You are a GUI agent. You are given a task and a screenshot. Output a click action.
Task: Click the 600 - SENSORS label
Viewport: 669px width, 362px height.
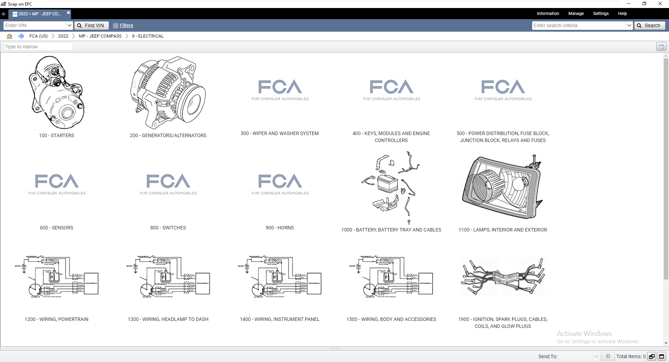click(x=56, y=228)
